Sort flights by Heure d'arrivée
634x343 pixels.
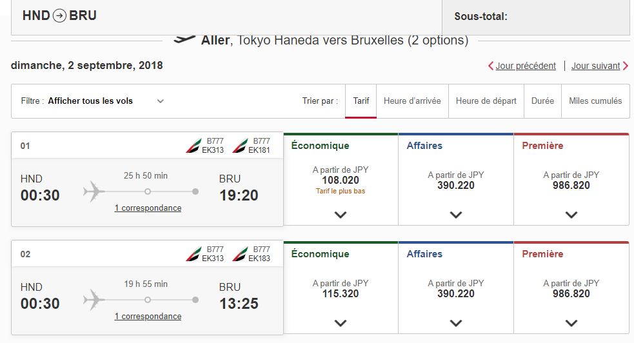point(412,101)
